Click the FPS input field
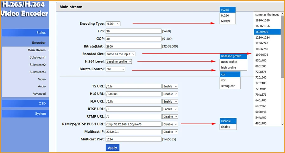 [133, 31]
